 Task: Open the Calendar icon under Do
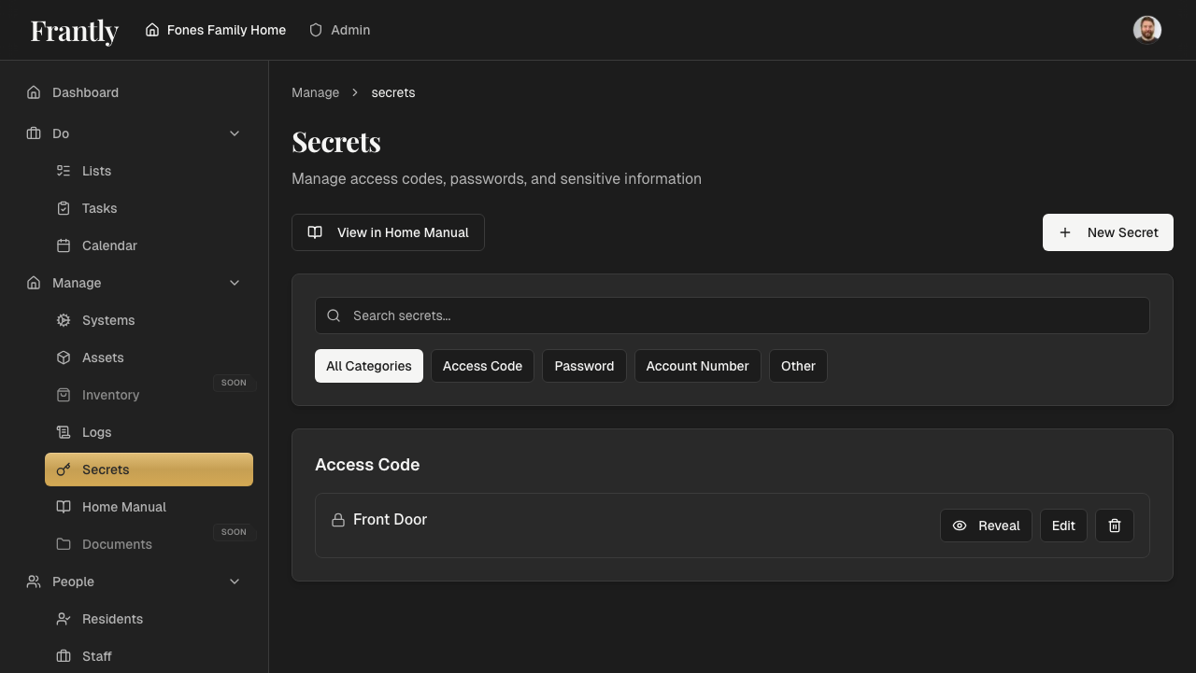pos(63,245)
